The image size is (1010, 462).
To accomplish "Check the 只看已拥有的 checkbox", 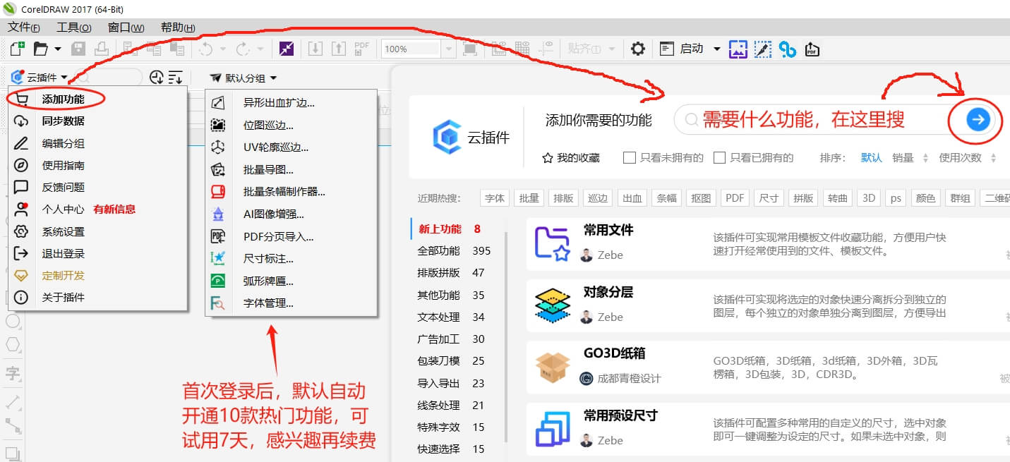I will click(x=719, y=158).
